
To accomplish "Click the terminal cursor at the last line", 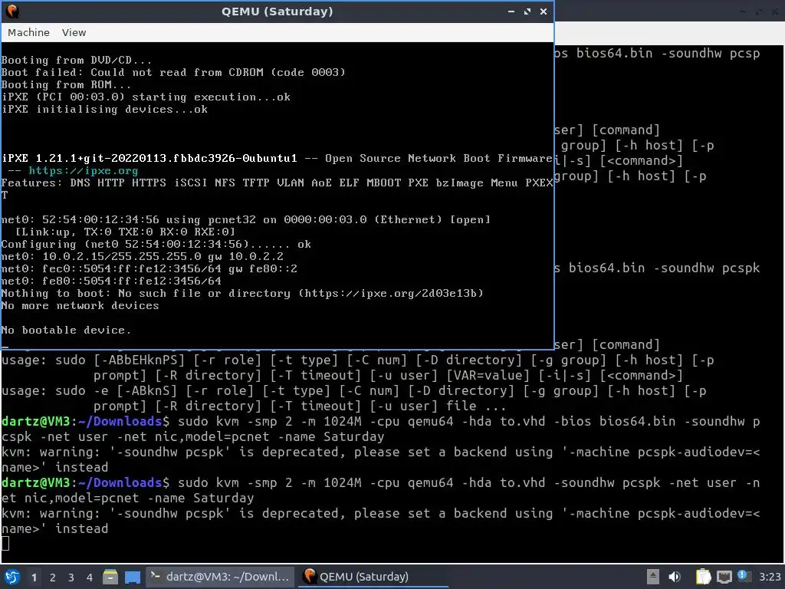I will pyautogui.click(x=5, y=544).
